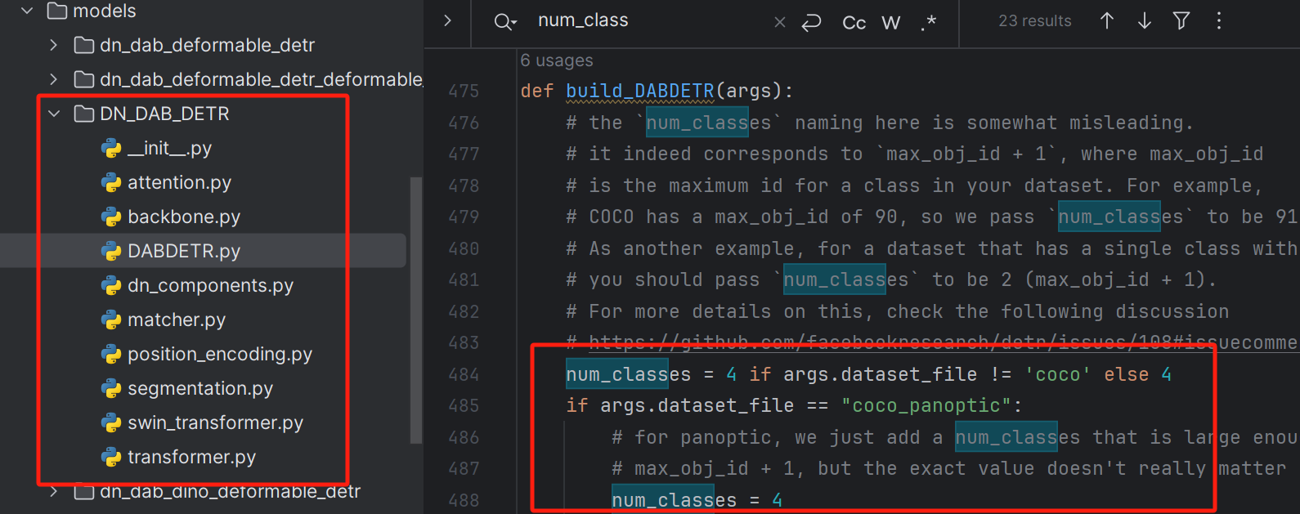Go to next occurrence arrow
Viewport: 1300px width, 514px height.
[x=1145, y=20]
